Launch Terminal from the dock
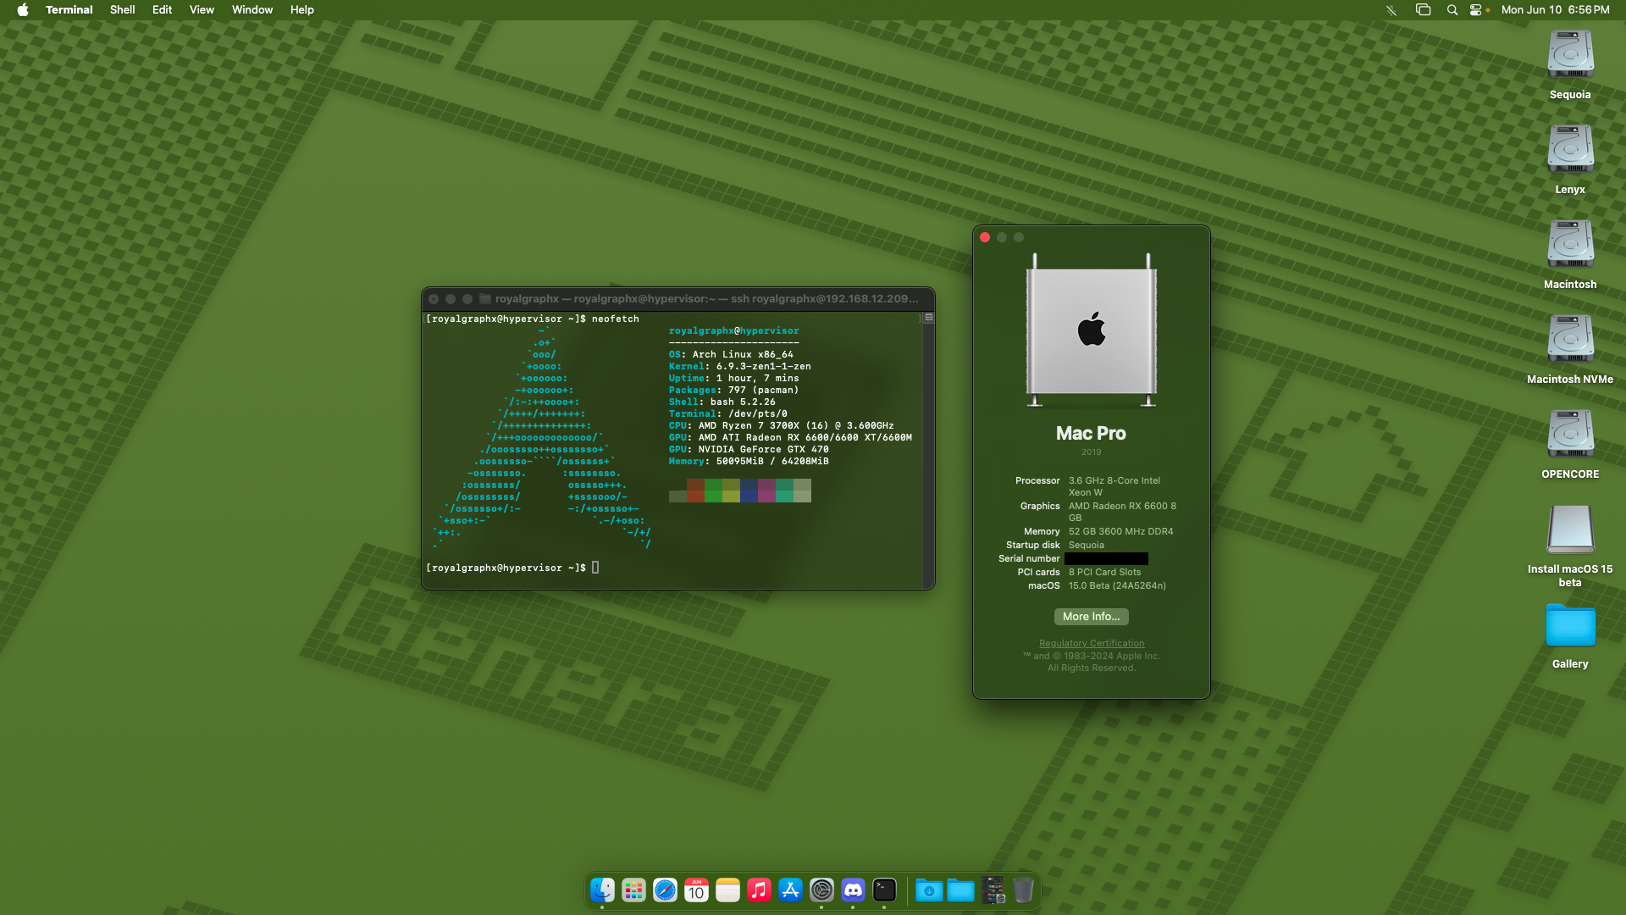Image resolution: width=1626 pixels, height=915 pixels. click(x=883, y=890)
